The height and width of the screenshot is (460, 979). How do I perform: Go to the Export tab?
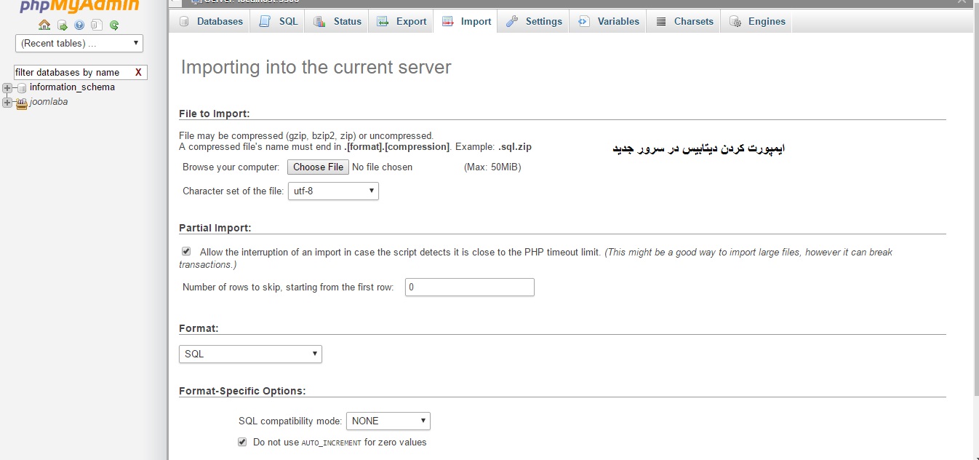pos(401,21)
